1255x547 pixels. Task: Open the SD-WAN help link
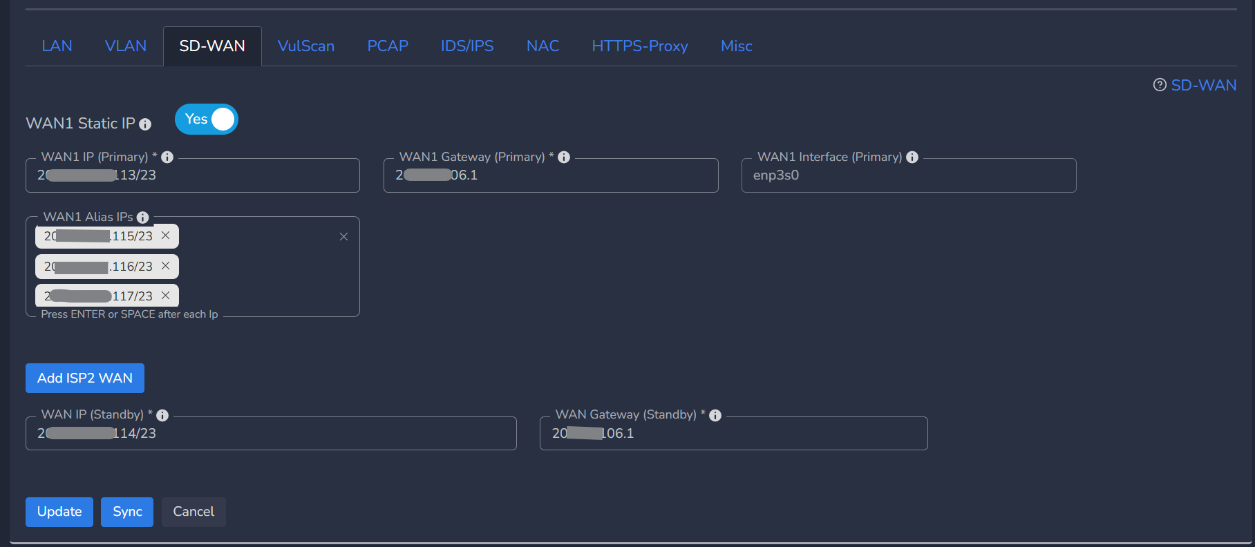[x=1203, y=85]
